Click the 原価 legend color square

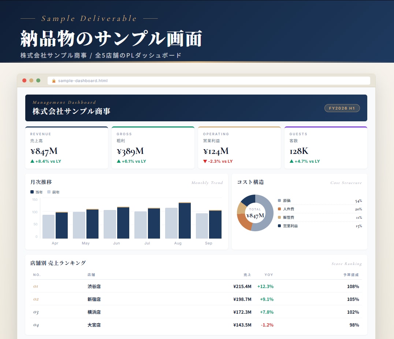point(279,200)
